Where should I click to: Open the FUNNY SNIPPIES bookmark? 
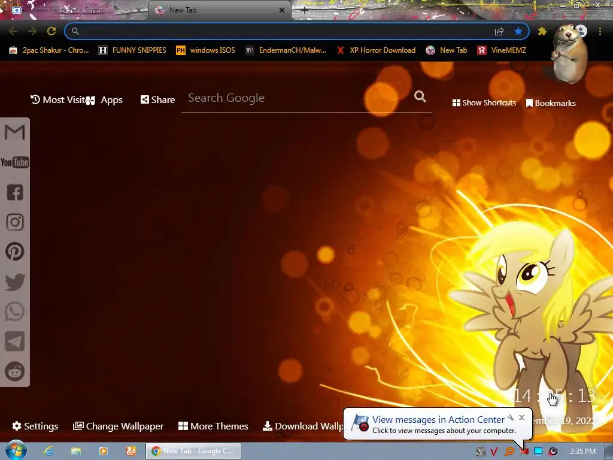pyautogui.click(x=132, y=50)
